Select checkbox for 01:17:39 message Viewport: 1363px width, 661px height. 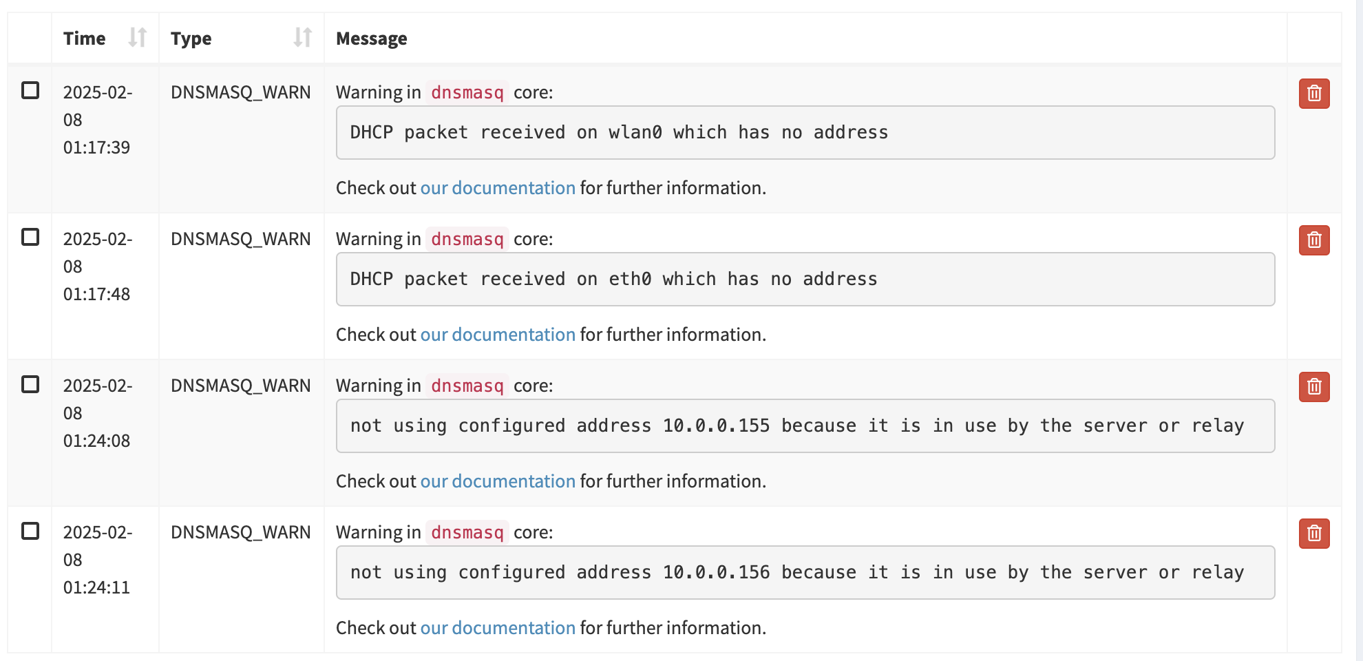[30, 90]
